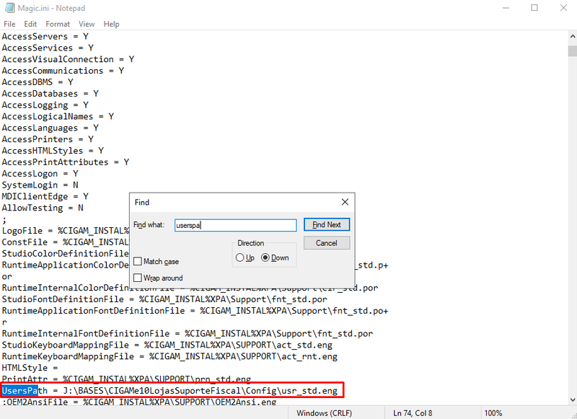Click the RuntimeInternalFontDefinitionFile line
The image size is (577, 419).
pyautogui.click(x=188, y=333)
